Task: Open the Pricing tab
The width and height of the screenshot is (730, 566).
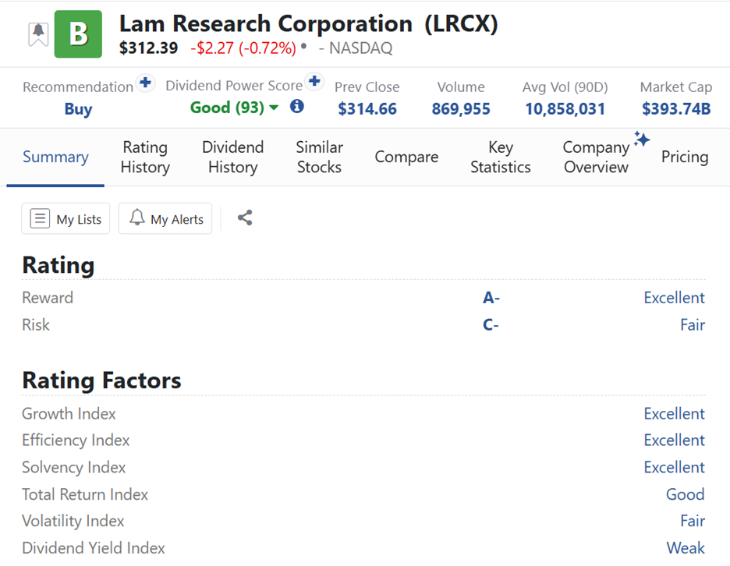Action: 685,157
